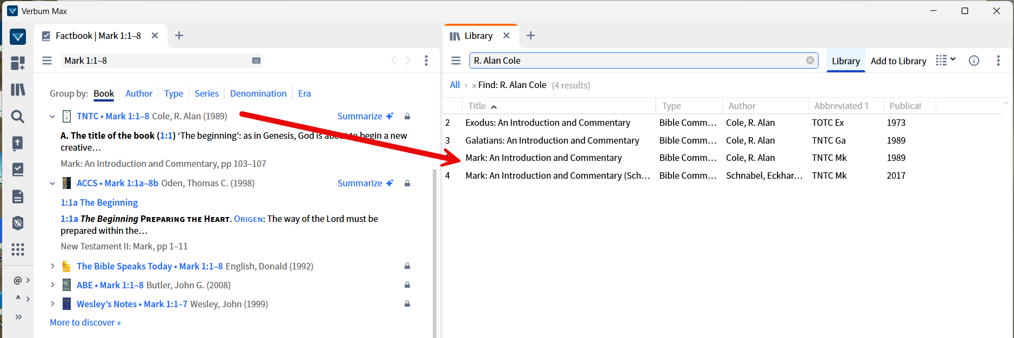Expand The Bible Speaks Today entry
1014x338 pixels.
click(x=52, y=266)
